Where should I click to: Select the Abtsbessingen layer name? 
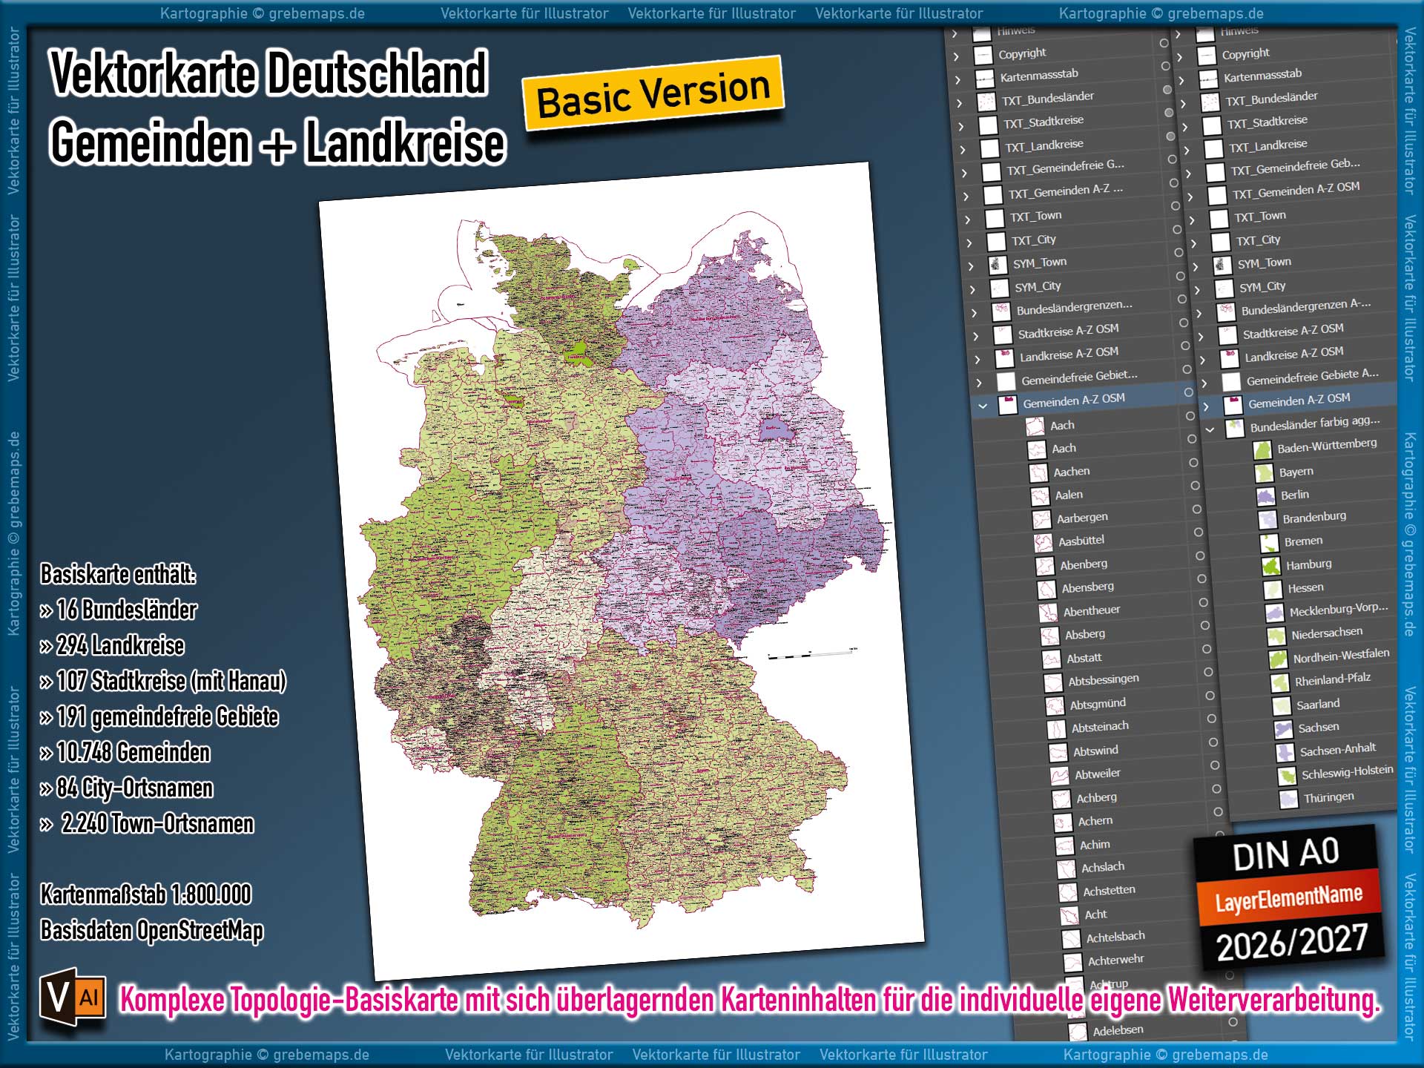pyautogui.click(x=1104, y=680)
